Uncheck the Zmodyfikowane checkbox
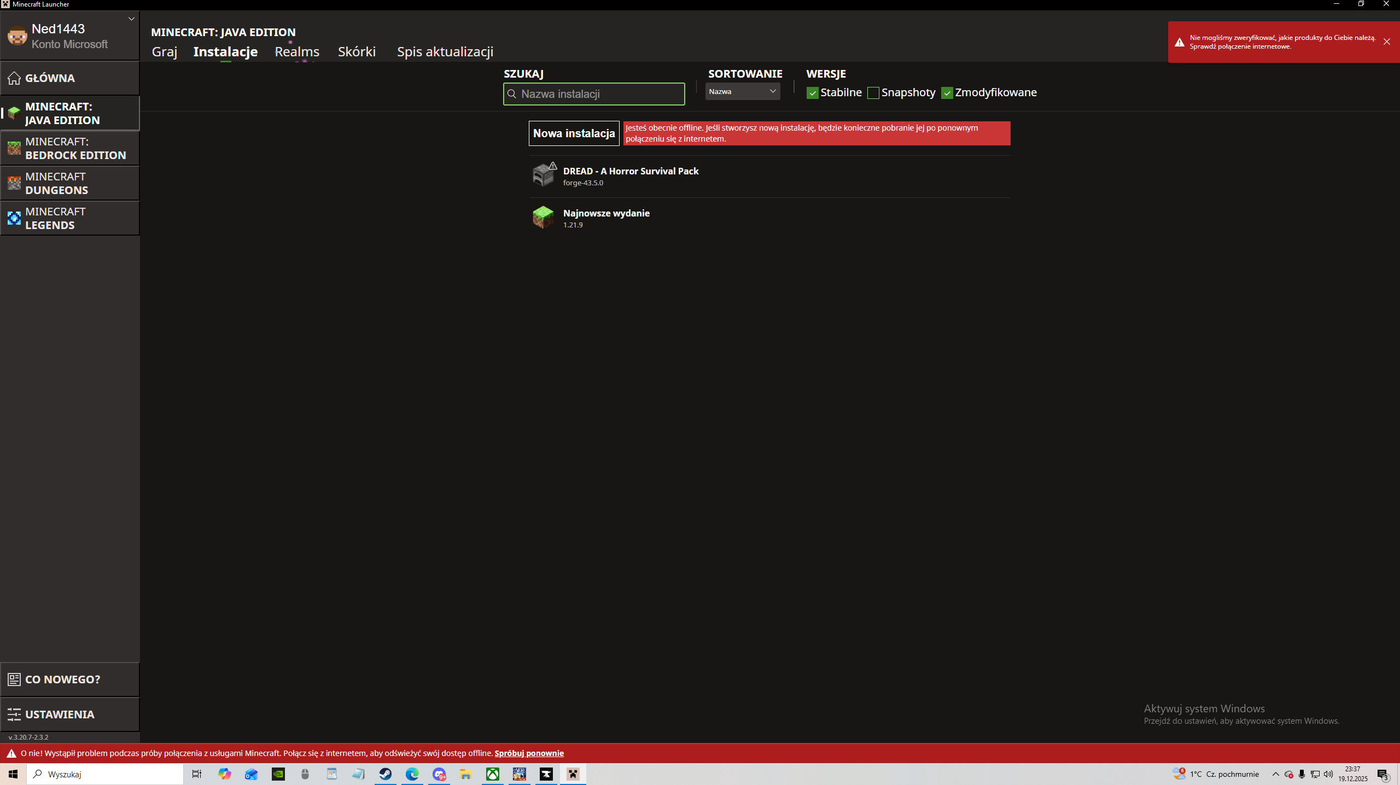1400x785 pixels. (x=947, y=93)
